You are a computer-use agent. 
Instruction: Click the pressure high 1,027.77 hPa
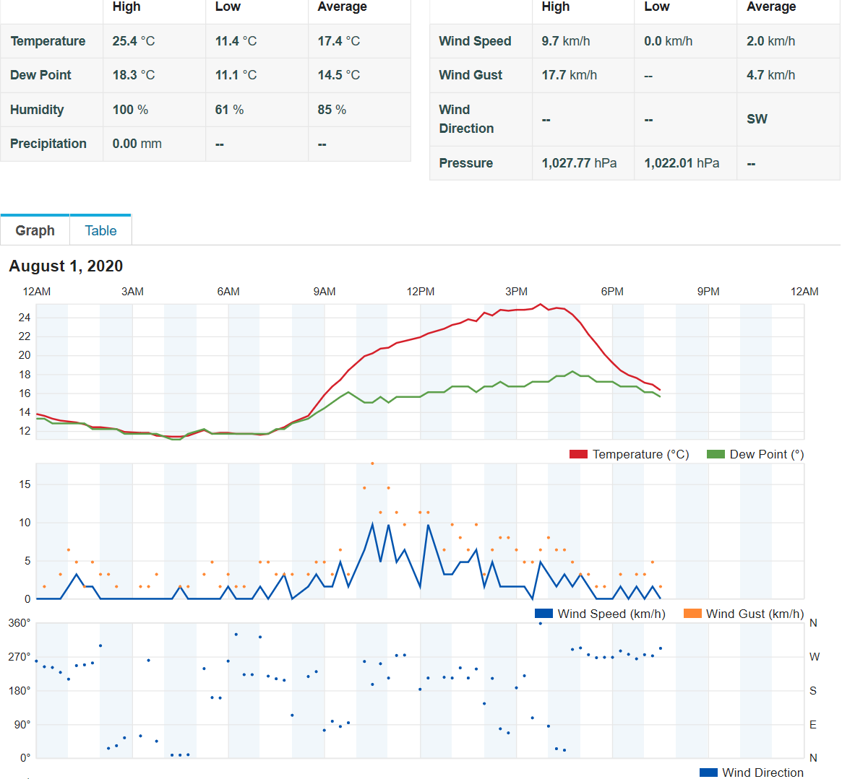(x=580, y=163)
